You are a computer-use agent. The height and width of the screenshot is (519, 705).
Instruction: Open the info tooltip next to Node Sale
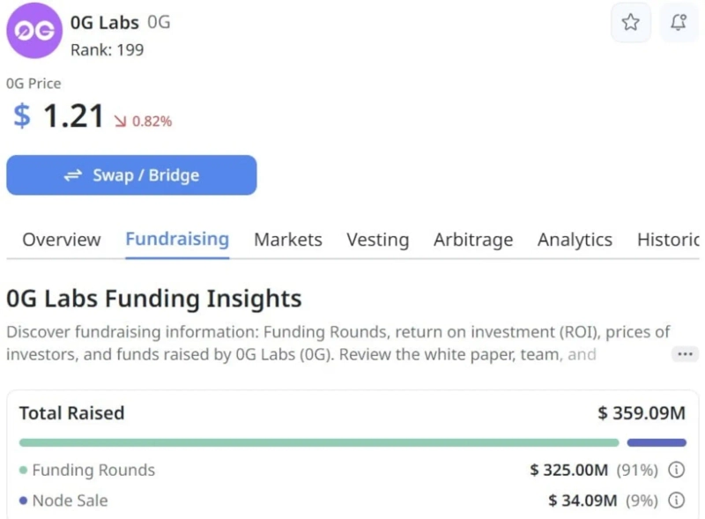click(675, 500)
